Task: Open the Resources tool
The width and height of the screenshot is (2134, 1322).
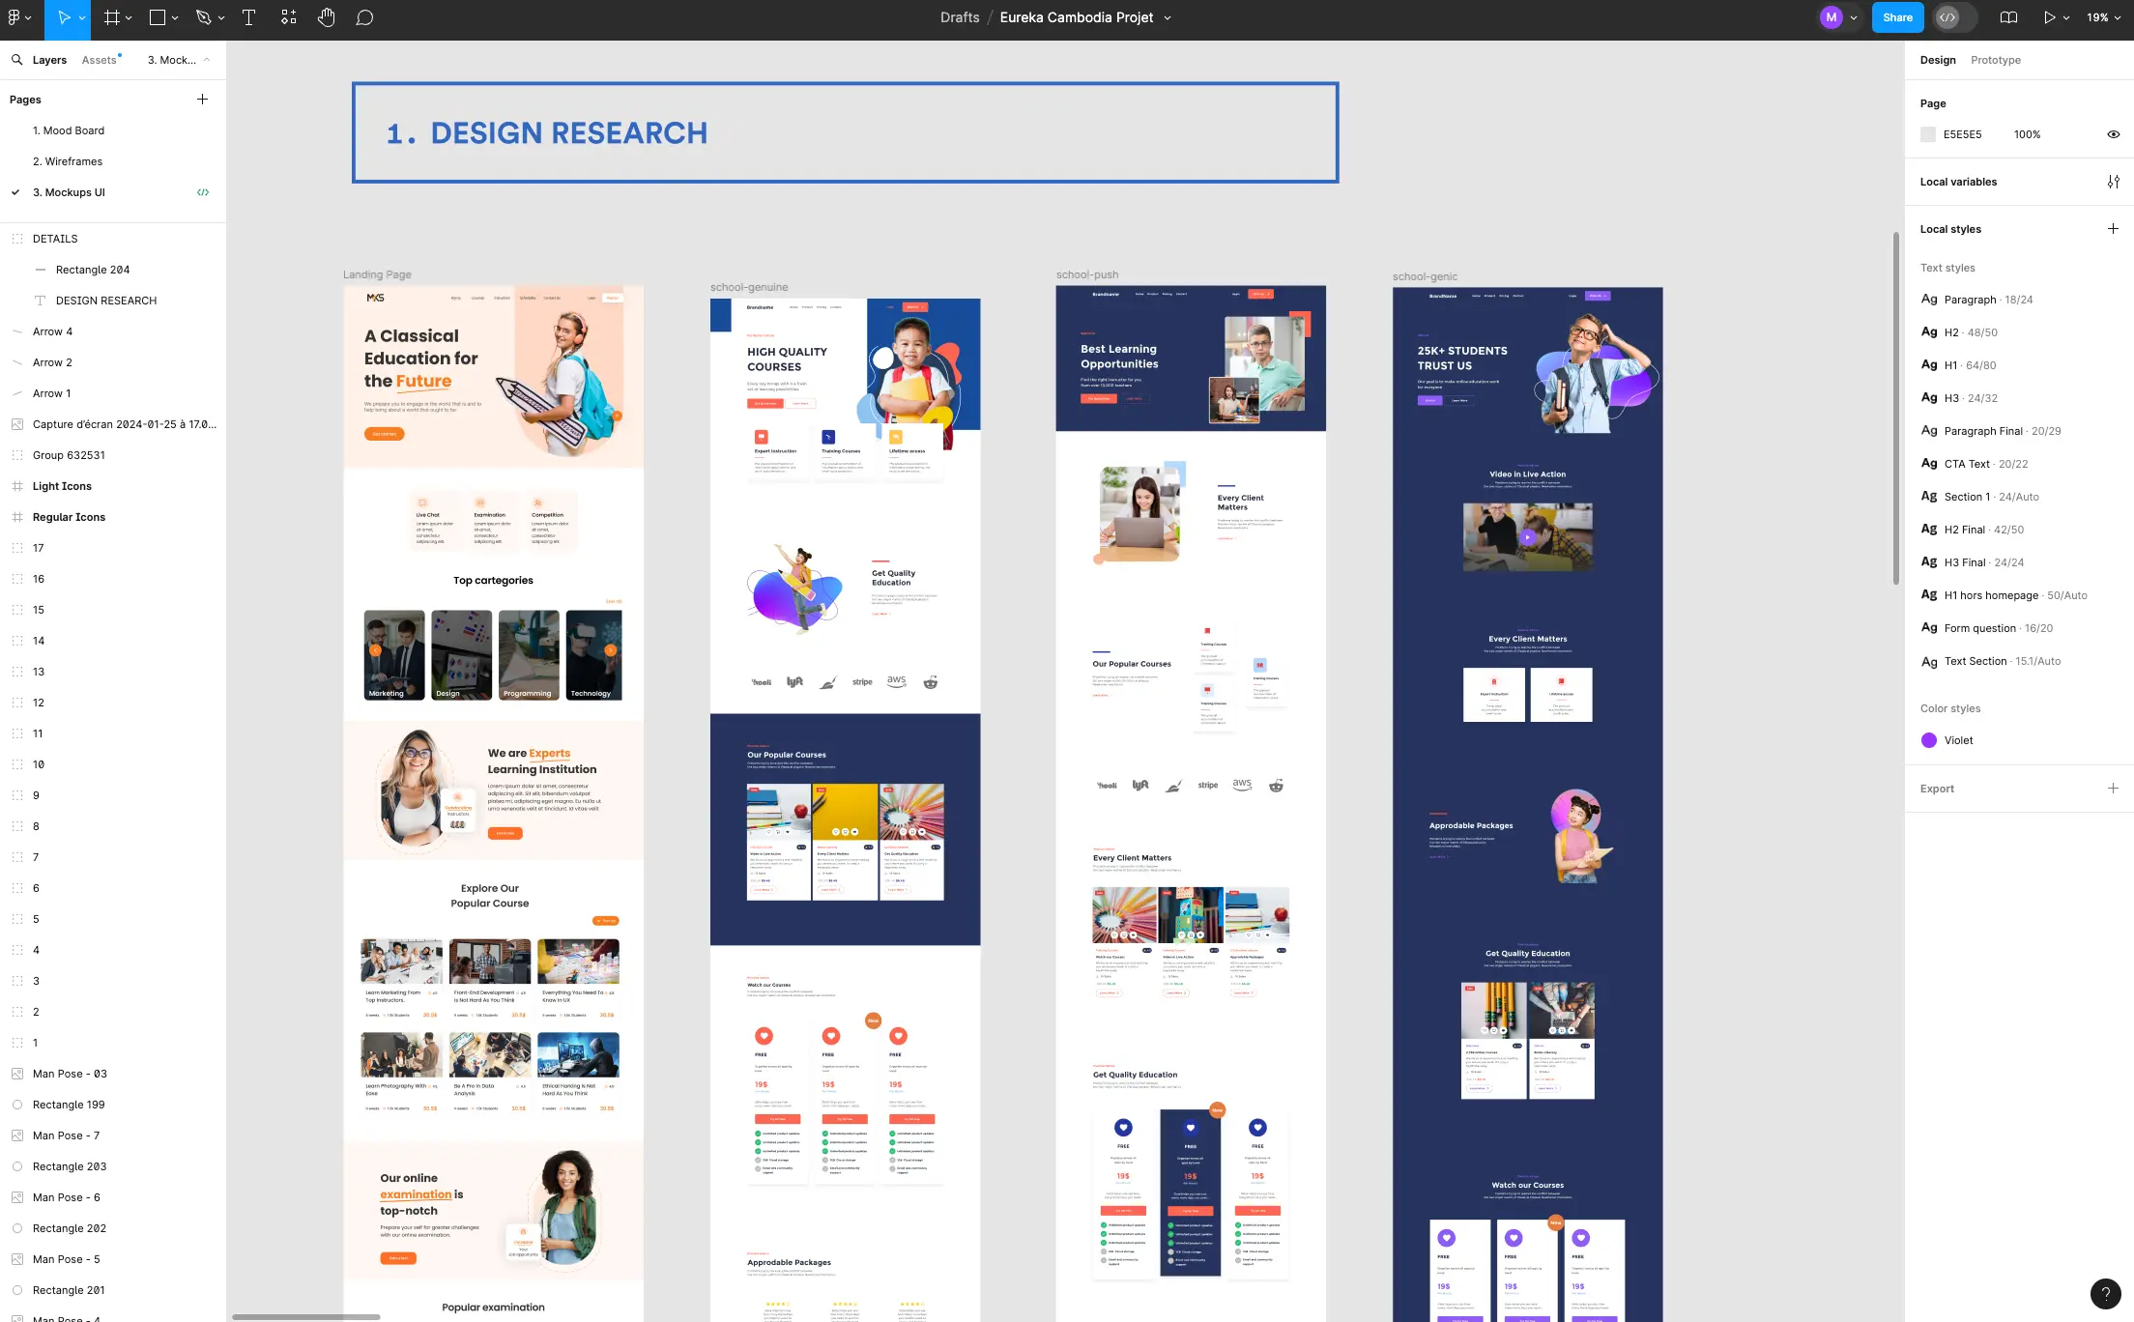Action: (288, 17)
